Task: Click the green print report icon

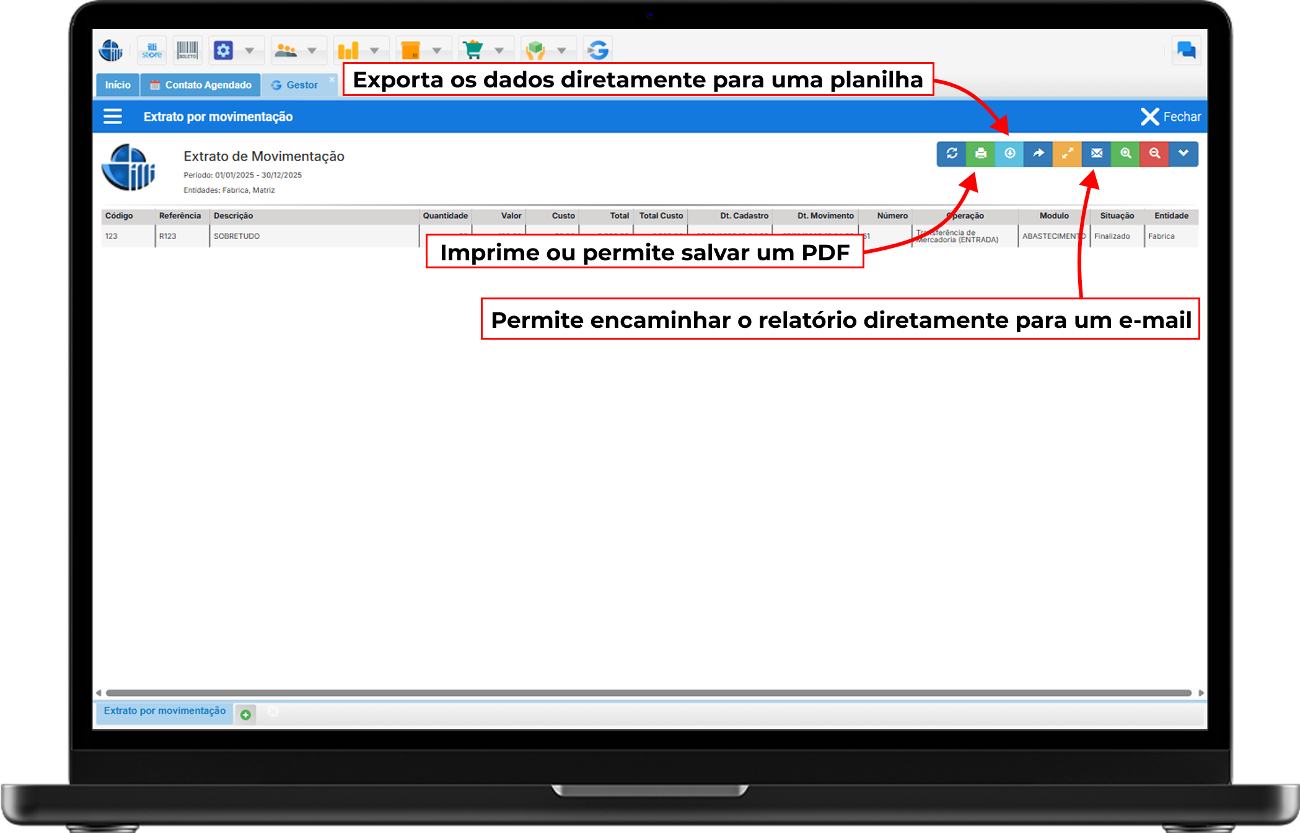Action: click(980, 154)
